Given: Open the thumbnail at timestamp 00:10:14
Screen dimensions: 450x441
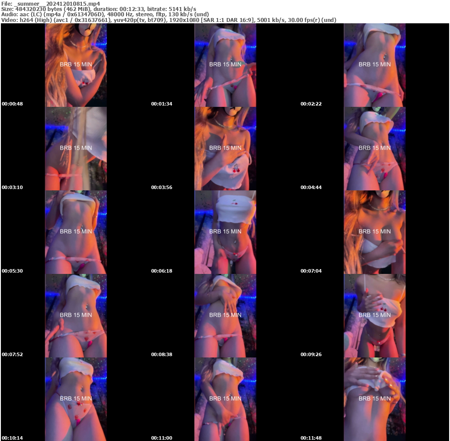Looking at the screenshot, I should [75, 398].
